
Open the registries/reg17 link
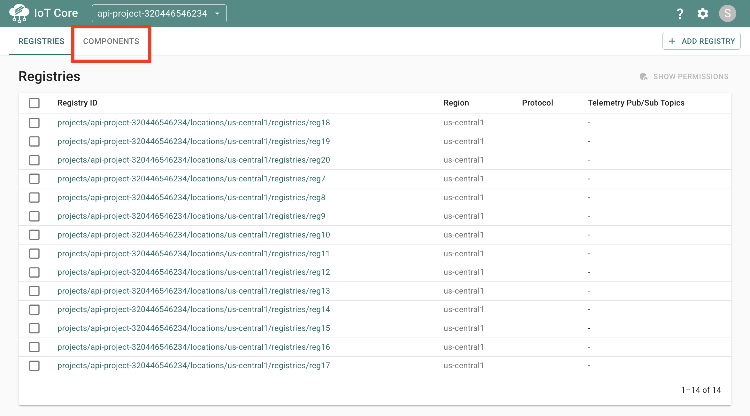tap(194, 366)
